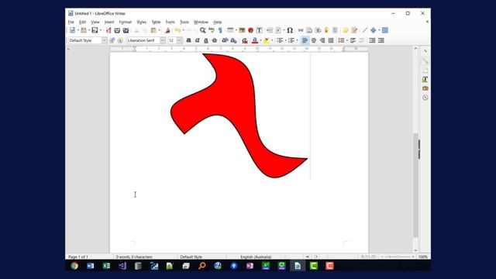Open the Styles panel in sidebar

(425, 79)
